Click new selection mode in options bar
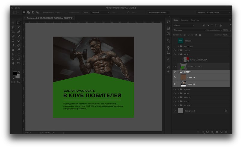242x148 pixels. pyautogui.click(x=24, y=12)
